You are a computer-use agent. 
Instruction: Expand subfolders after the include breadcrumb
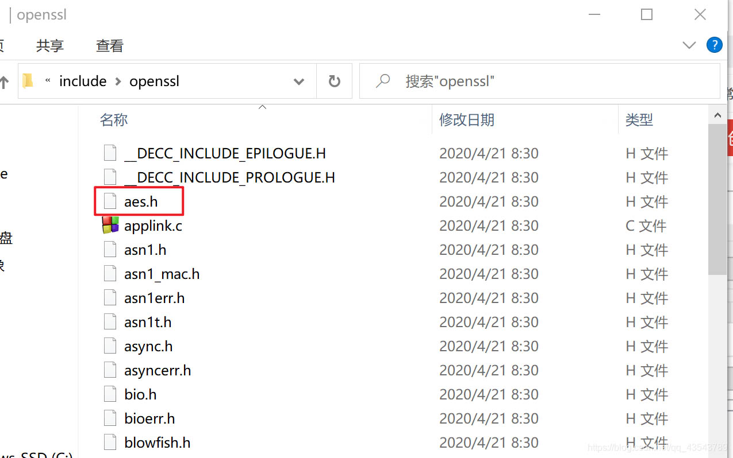coord(118,81)
